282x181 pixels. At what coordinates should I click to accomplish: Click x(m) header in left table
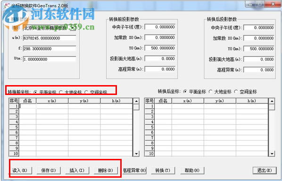52,101
